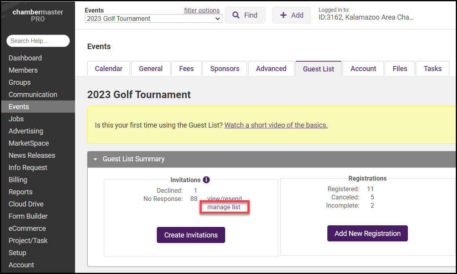Screen dimensions: 457x274
Task: Switch to the Calendar tab
Action: [108, 69]
